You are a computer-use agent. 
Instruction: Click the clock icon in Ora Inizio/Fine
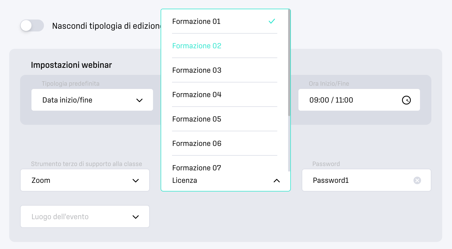[x=406, y=100]
